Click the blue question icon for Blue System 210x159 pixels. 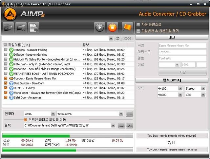coord(11,83)
